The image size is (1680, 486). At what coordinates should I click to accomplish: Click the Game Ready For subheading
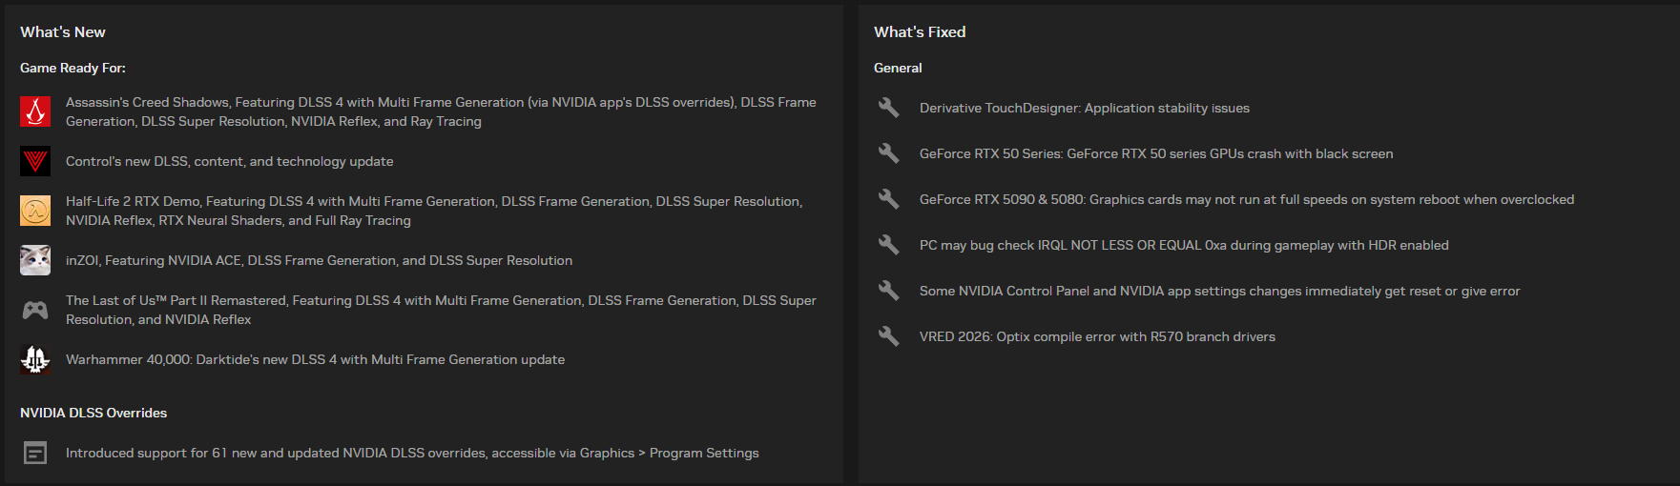pos(73,68)
